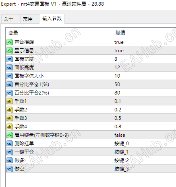Click the string icon beside 手数2

pos(10,110)
